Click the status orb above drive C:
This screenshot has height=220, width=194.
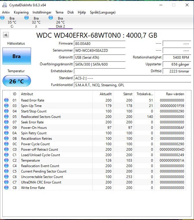pos(3,18)
